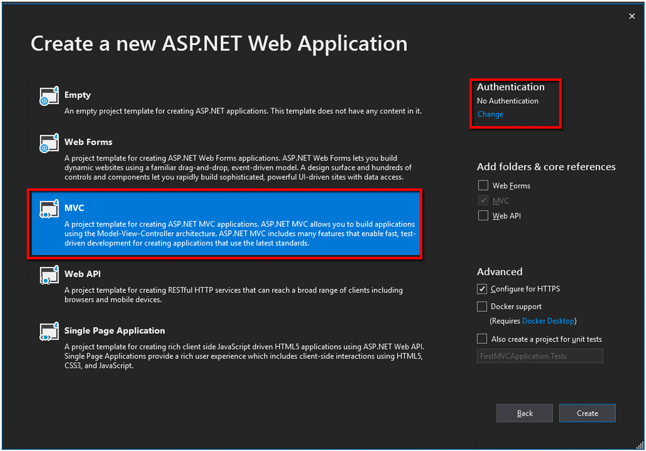Toggle the grayed-out MVC checkbox
This screenshot has width=646, height=451.
(483, 200)
